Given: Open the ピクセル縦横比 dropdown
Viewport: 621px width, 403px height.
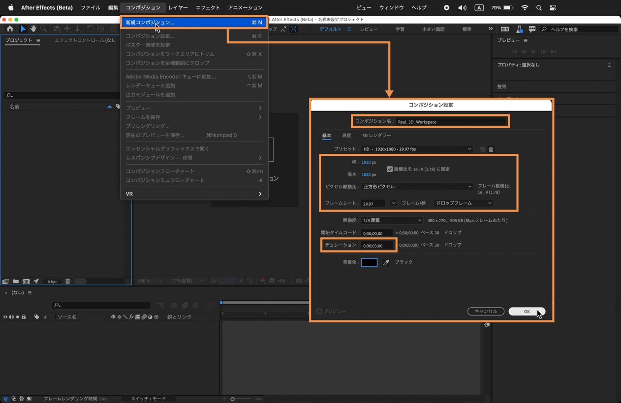Looking at the screenshot, I should (x=417, y=187).
